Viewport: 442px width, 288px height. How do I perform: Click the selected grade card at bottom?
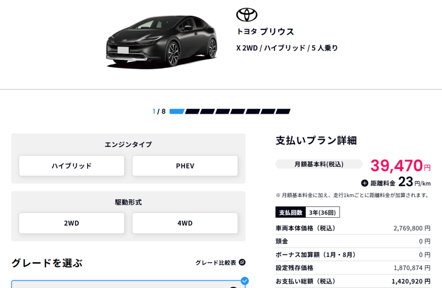(128, 284)
